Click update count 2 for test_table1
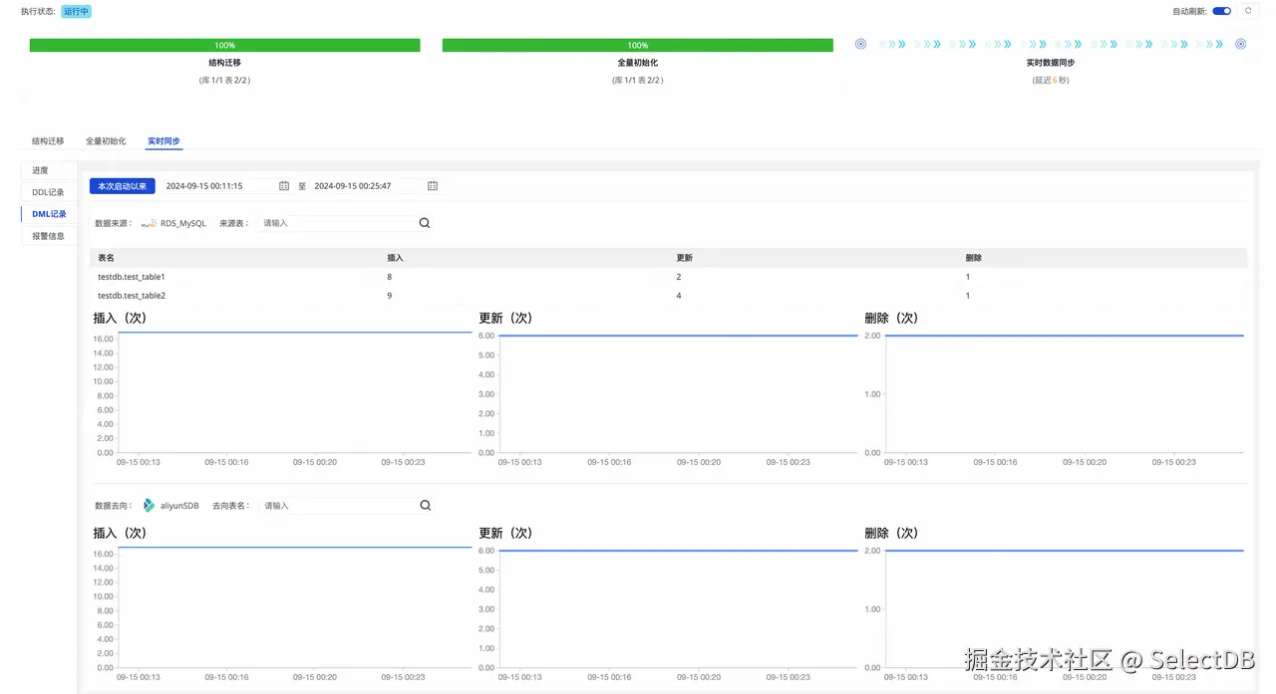Image resolution: width=1276 pixels, height=694 pixels. point(679,277)
